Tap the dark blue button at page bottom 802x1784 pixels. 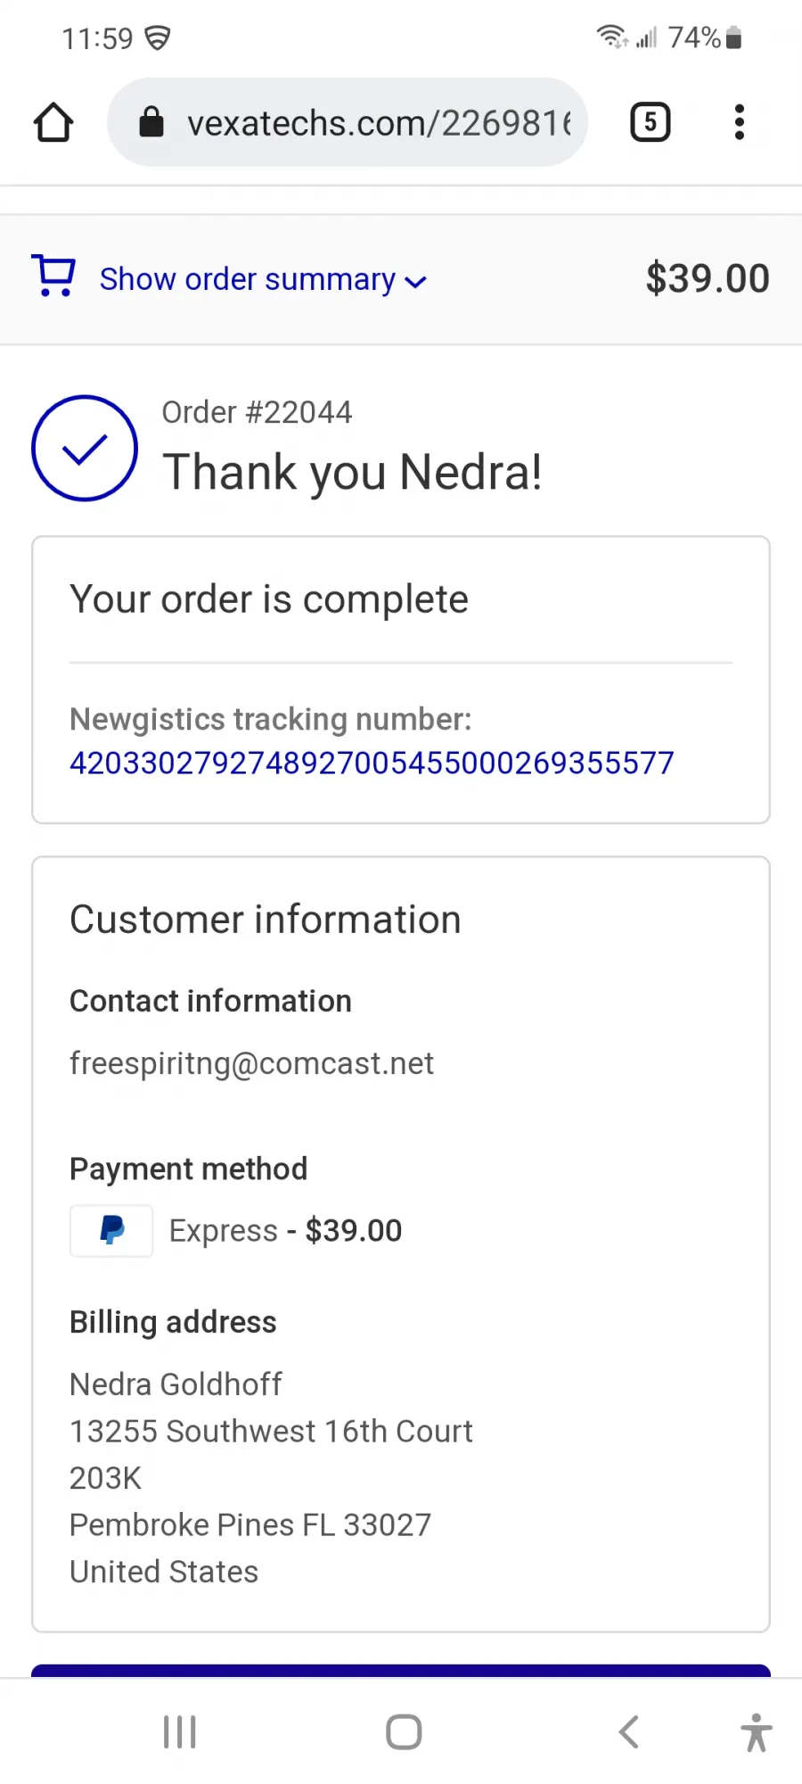401,1670
